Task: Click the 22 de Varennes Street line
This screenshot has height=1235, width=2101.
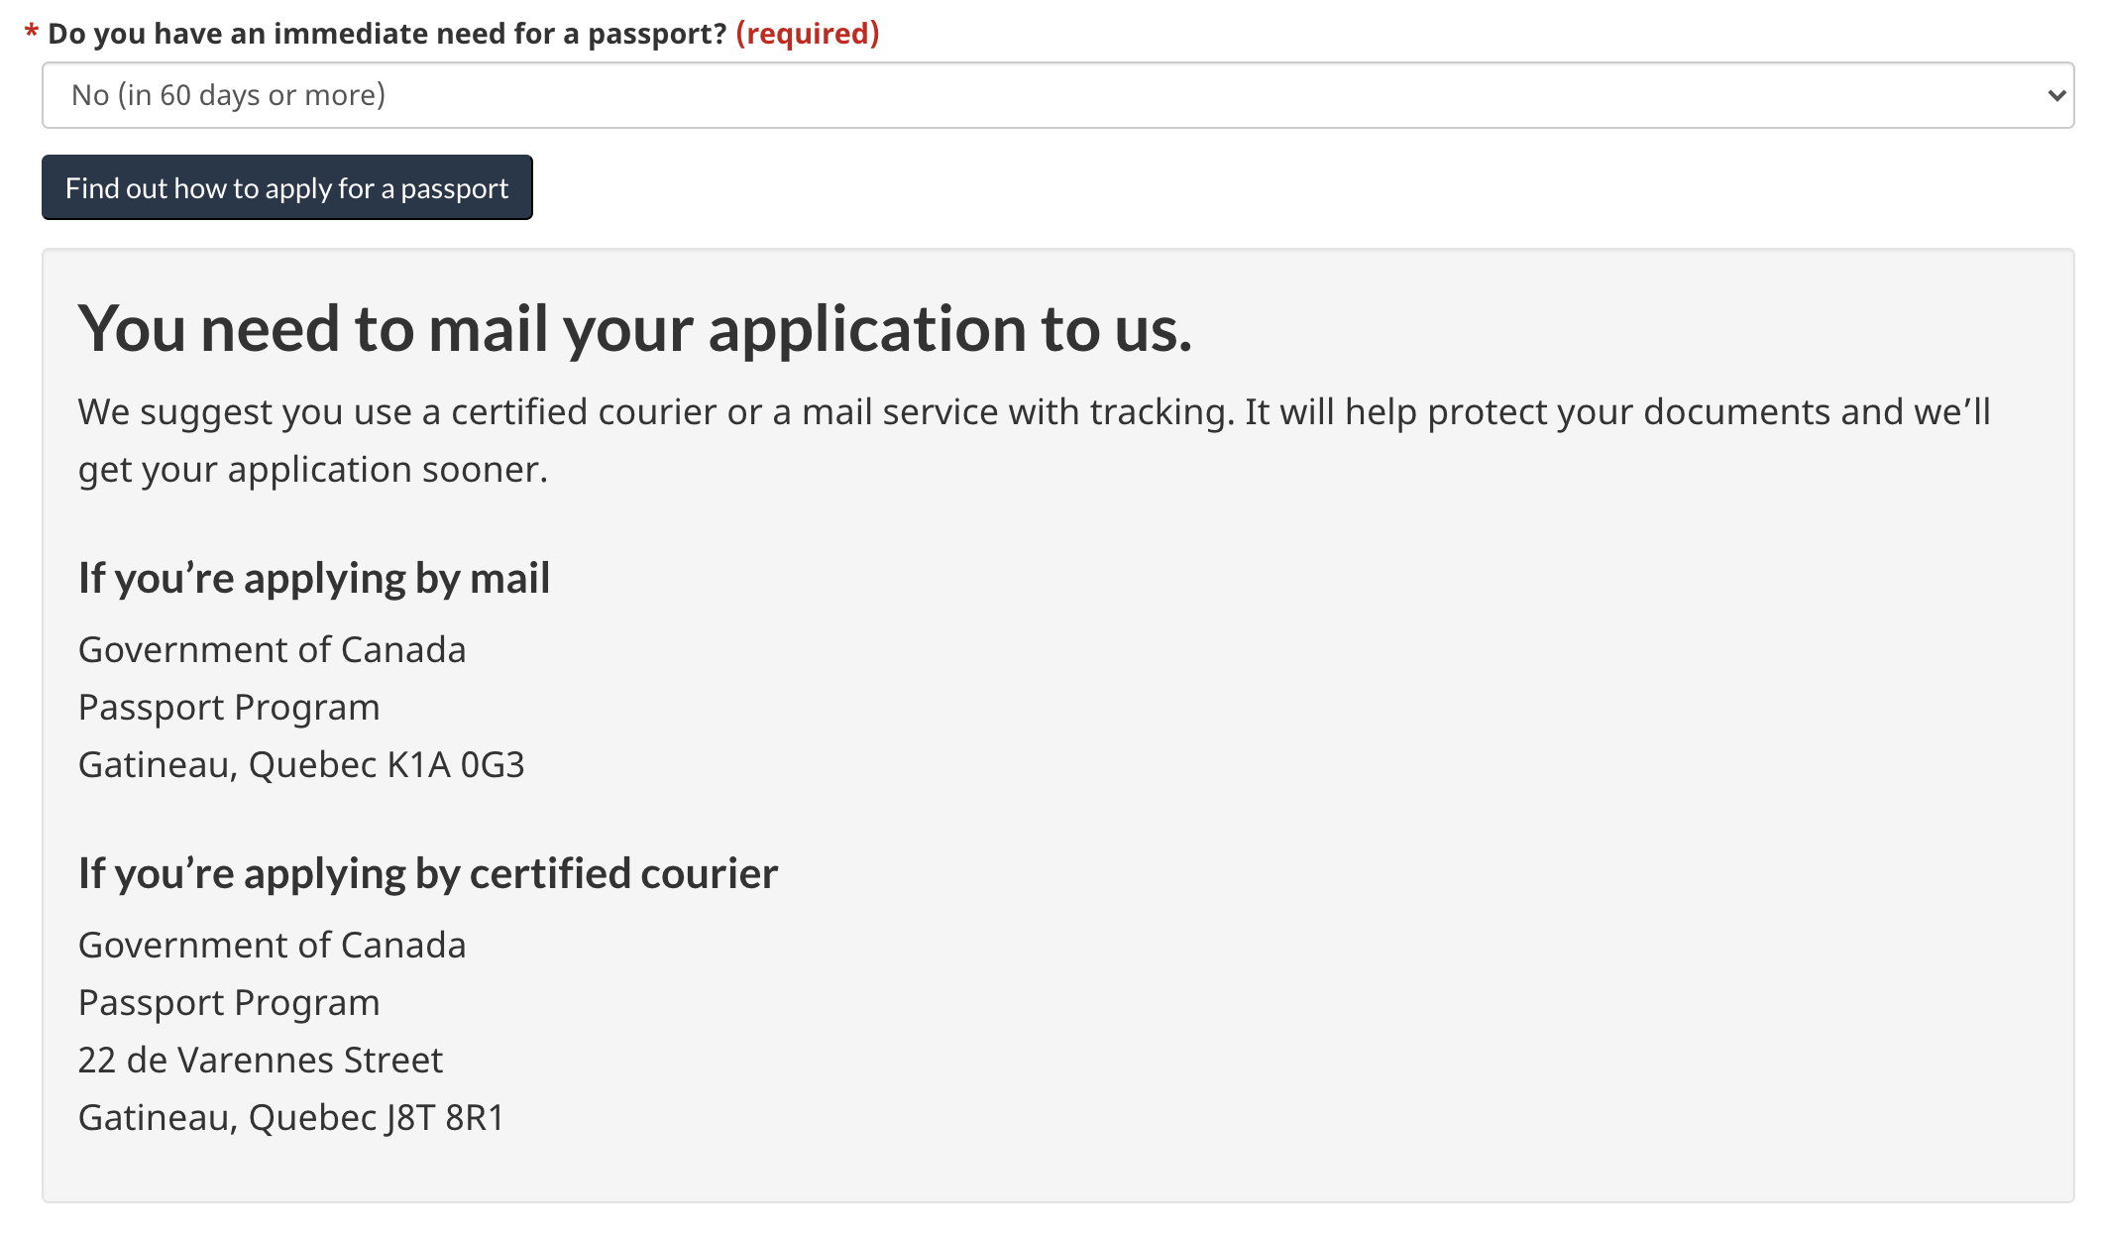Action: tap(261, 1060)
